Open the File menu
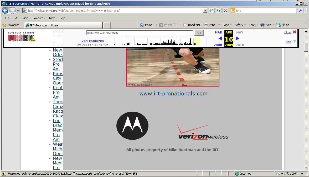This screenshot has width=309, height=177. pos(7,18)
